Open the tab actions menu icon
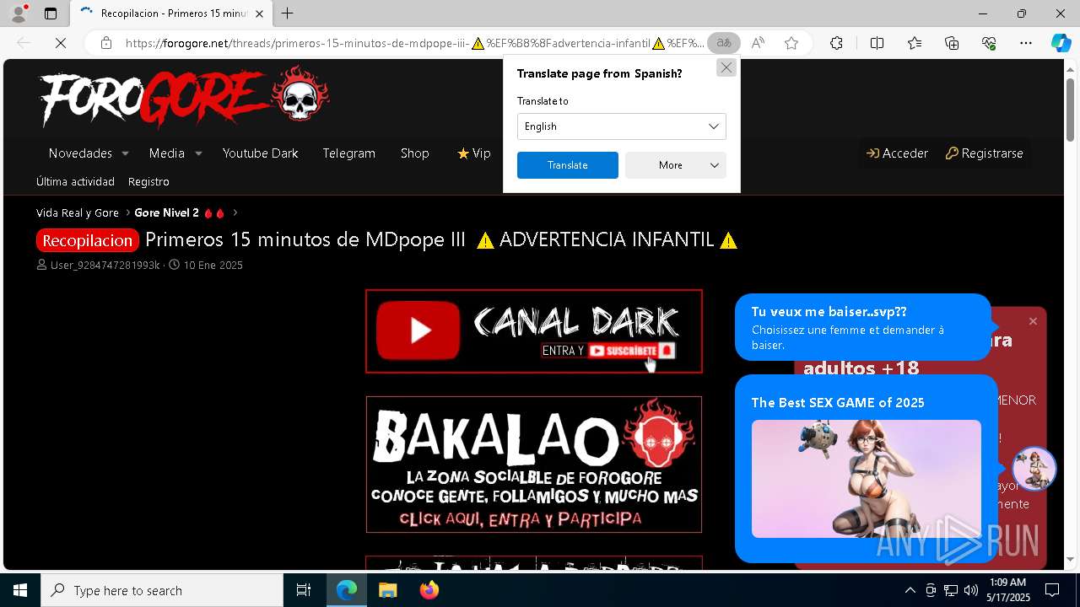The height and width of the screenshot is (607, 1080). pyautogui.click(x=51, y=13)
